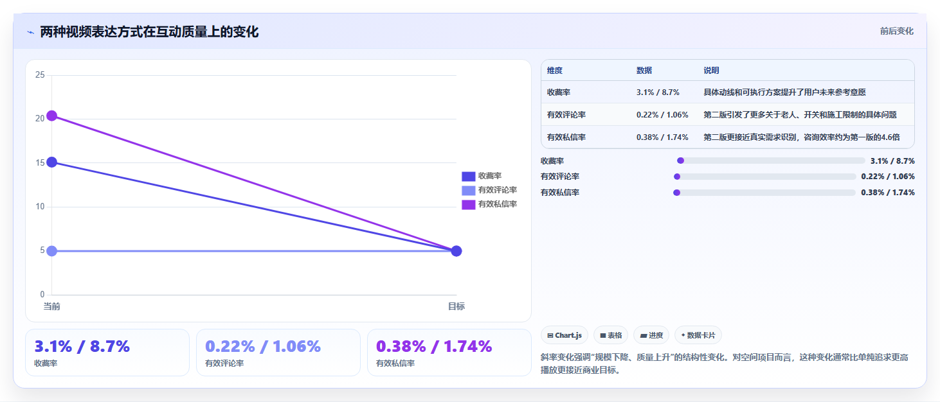Screen dimensions: 940x402
Task: Select the 表格 tag
Action: (x=611, y=335)
